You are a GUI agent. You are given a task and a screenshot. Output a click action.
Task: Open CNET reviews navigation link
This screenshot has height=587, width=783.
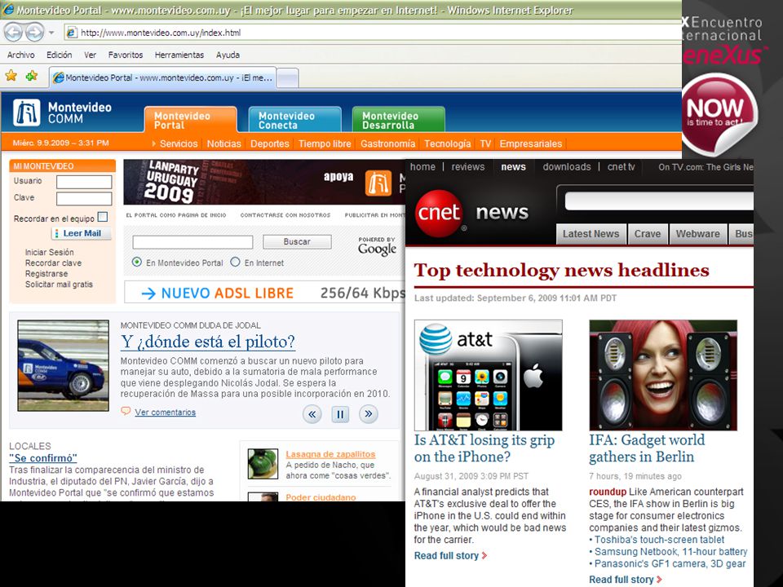tap(468, 166)
